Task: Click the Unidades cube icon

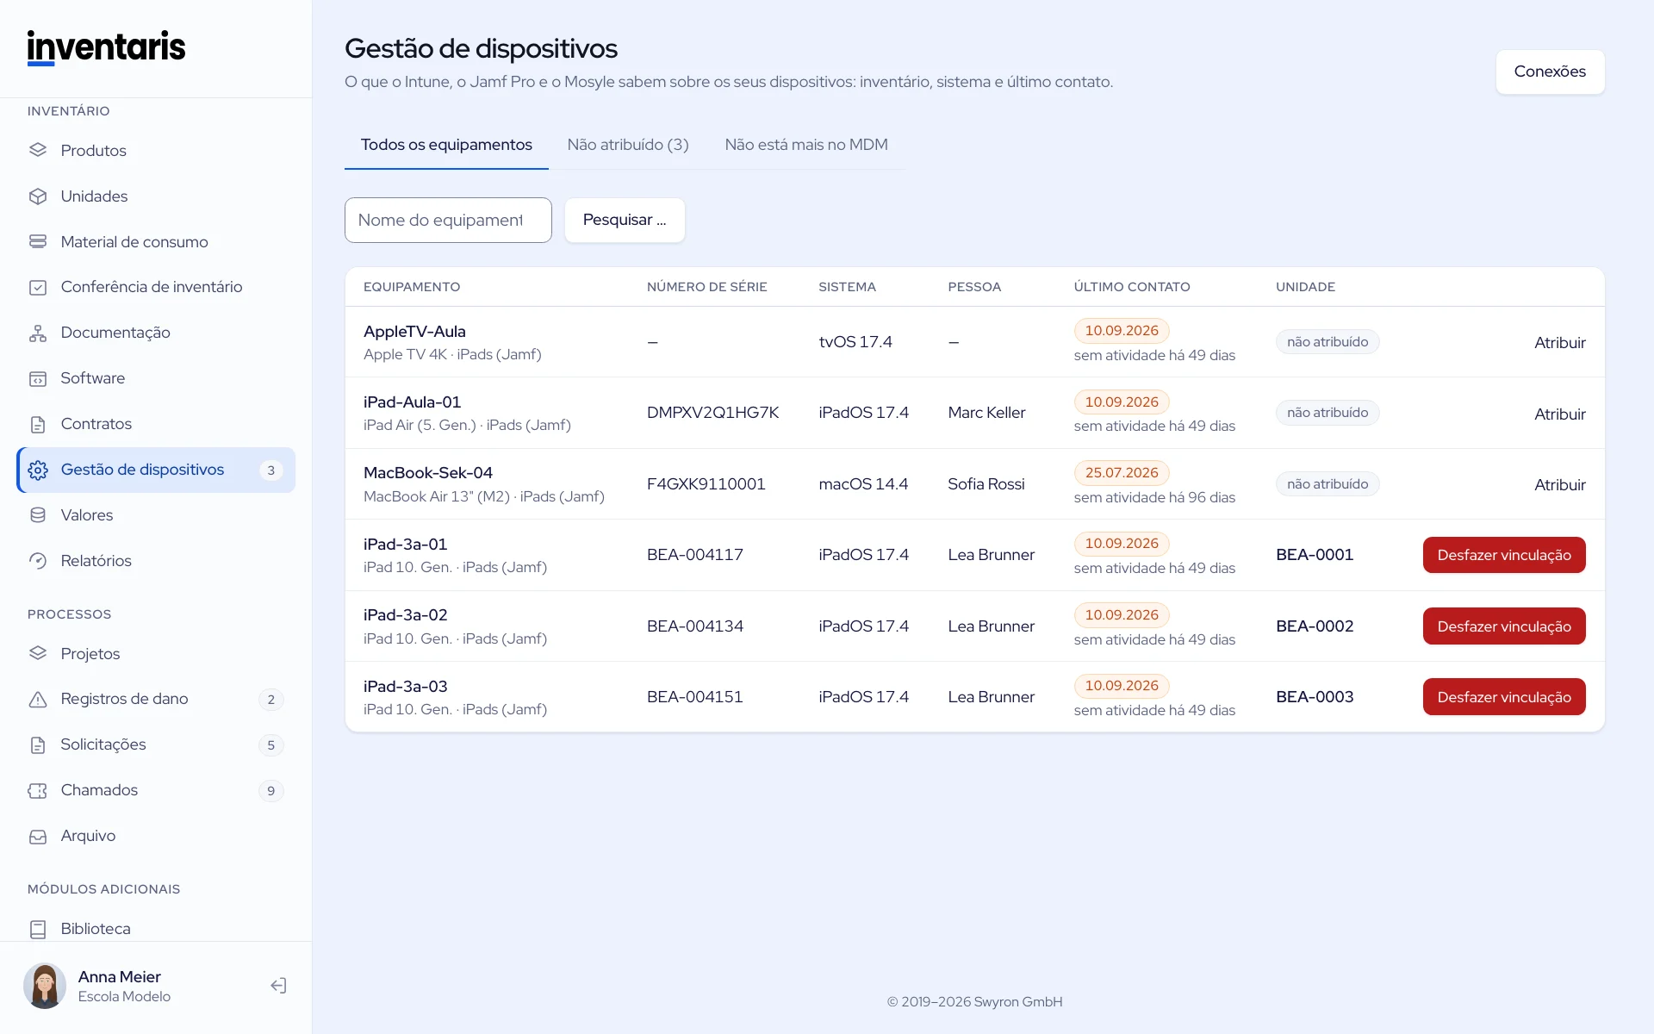Action: (x=38, y=196)
